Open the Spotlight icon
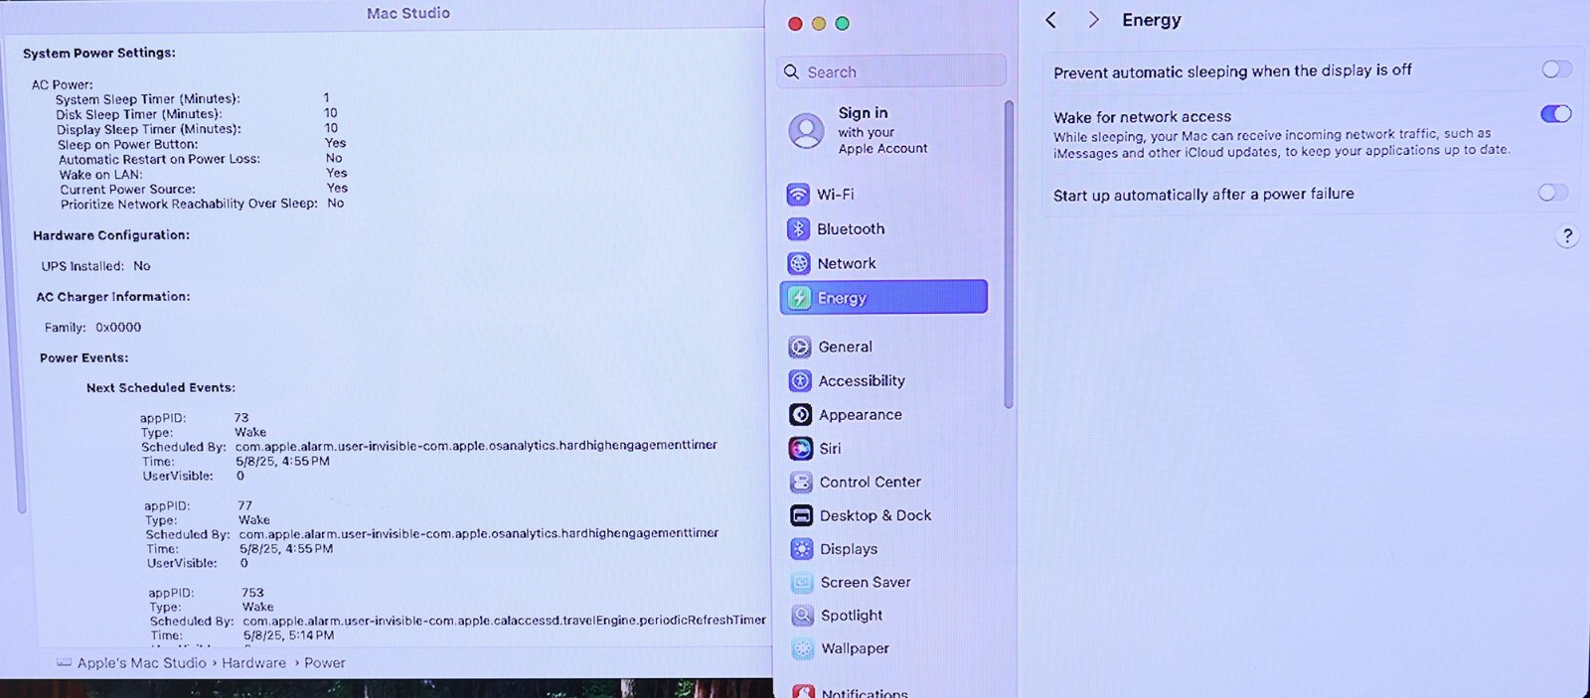1590x698 pixels. click(x=802, y=616)
